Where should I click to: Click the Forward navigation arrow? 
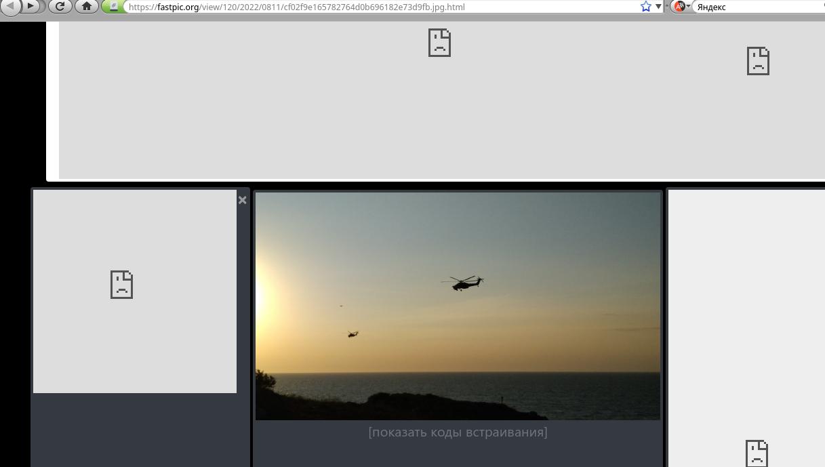coord(31,6)
